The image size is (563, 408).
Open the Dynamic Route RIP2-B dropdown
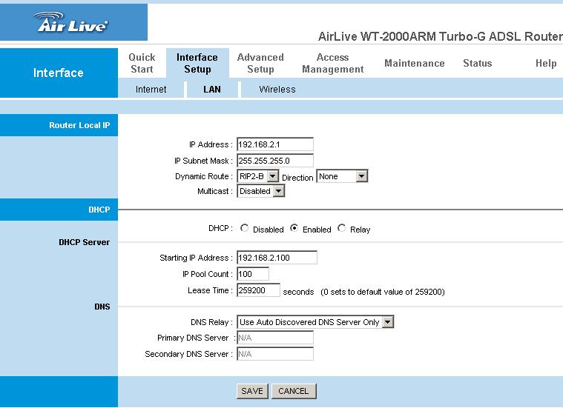click(x=258, y=176)
